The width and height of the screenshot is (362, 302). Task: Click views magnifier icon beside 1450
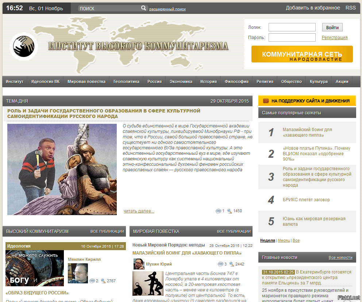(x=230, y=211)
